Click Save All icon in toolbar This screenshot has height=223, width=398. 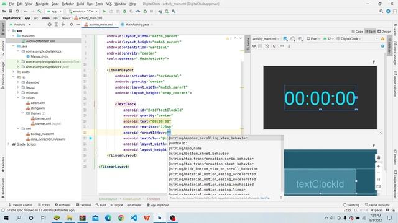point(11,11)
